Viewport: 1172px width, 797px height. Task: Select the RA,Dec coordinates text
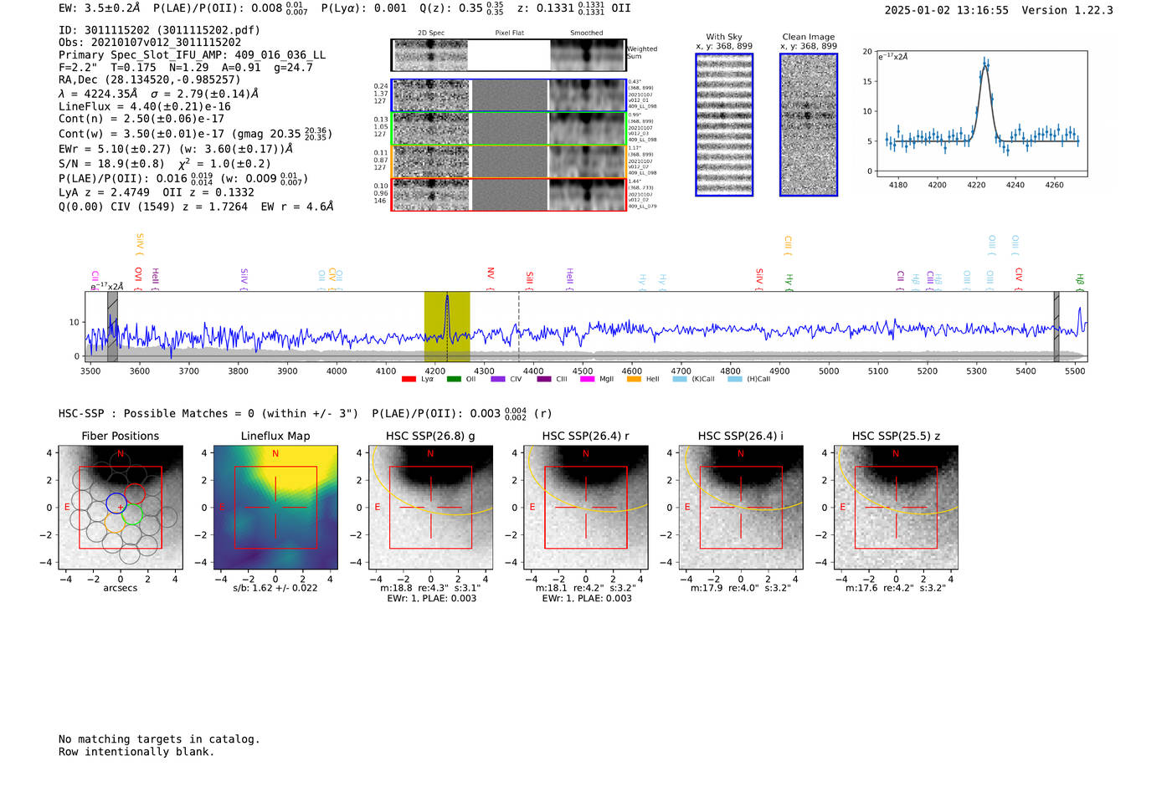(x=150, y=80)
